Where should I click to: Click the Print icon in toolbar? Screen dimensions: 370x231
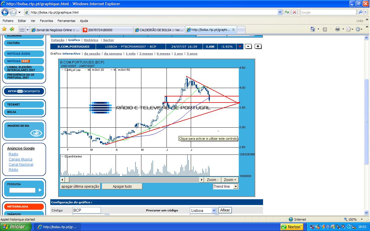pyautogui.click(x=337, y=29)
